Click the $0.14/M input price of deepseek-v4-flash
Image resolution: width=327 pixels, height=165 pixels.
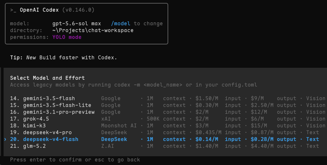coord(218,139)
